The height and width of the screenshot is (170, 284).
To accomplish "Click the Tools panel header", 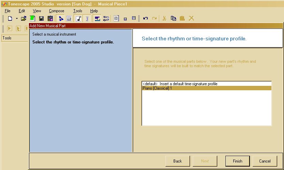I will [15, 38].
